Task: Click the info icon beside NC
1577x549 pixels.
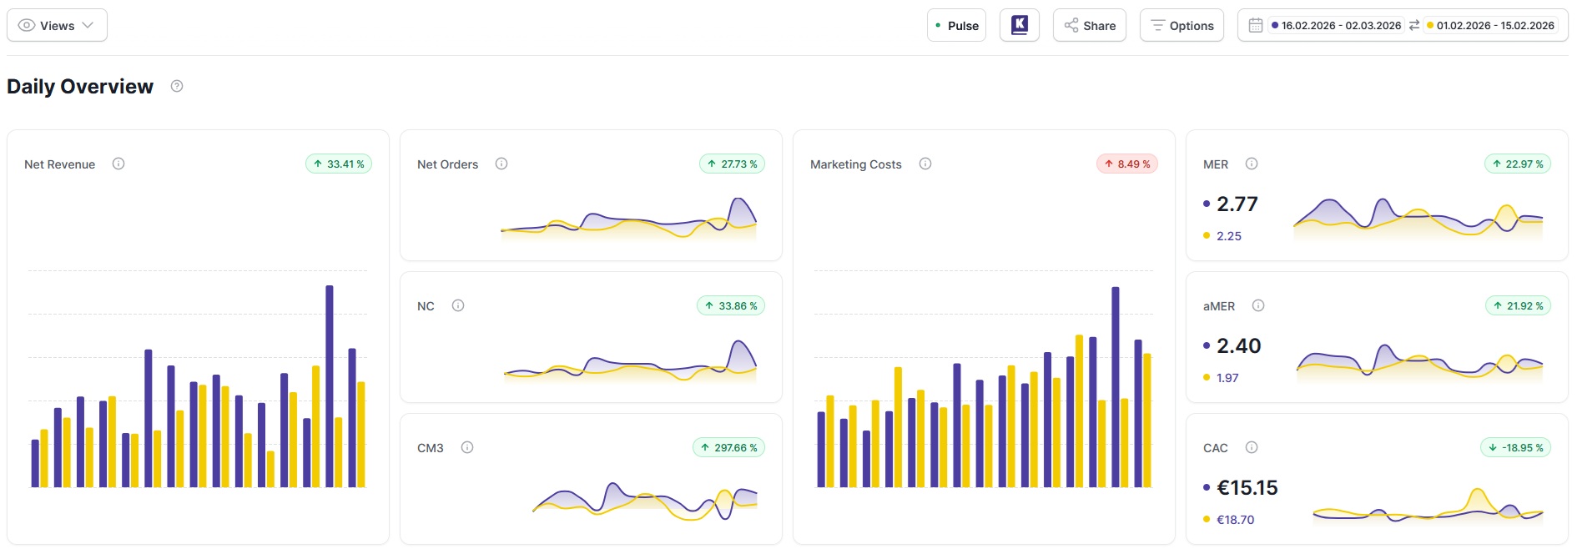Action: click(x=458, y=305)
